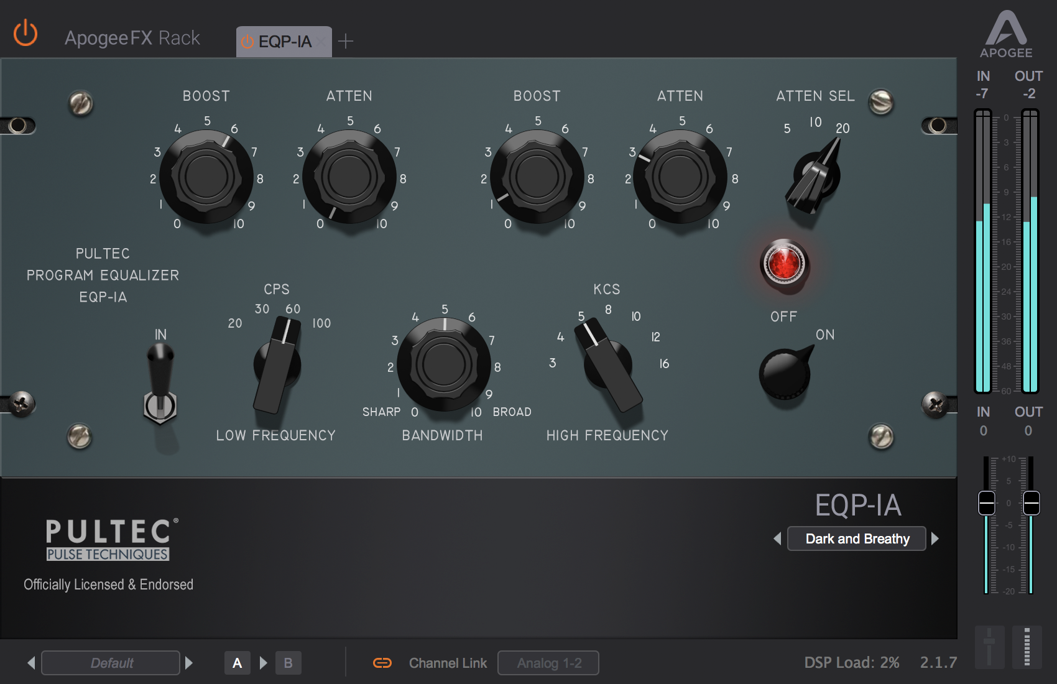This screenshot has height=684, width=1057.
Task: Click the ApogeeFX Rack title
Action: click(x=132, y=37)
